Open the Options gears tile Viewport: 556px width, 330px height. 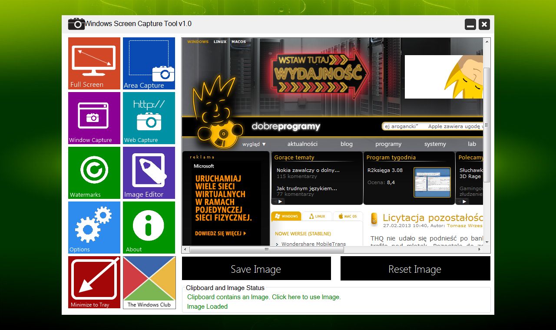94,228
